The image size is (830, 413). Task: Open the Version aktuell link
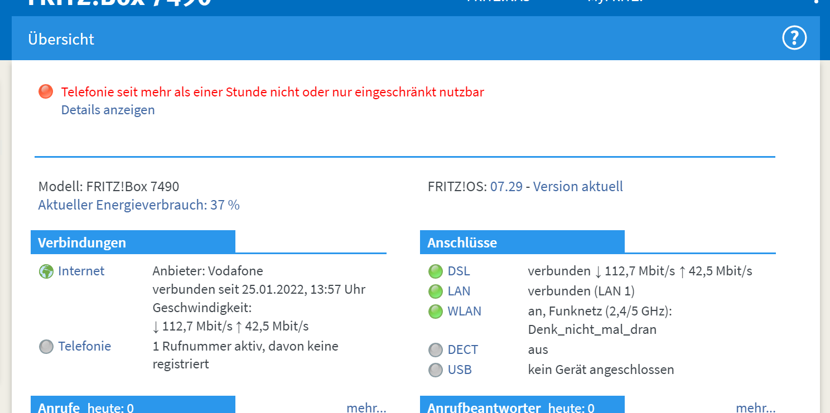tap(578, 186)
